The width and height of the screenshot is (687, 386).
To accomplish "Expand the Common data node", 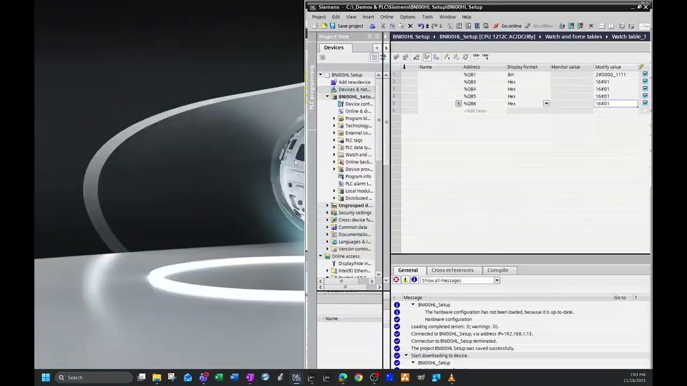I will 327,227.
